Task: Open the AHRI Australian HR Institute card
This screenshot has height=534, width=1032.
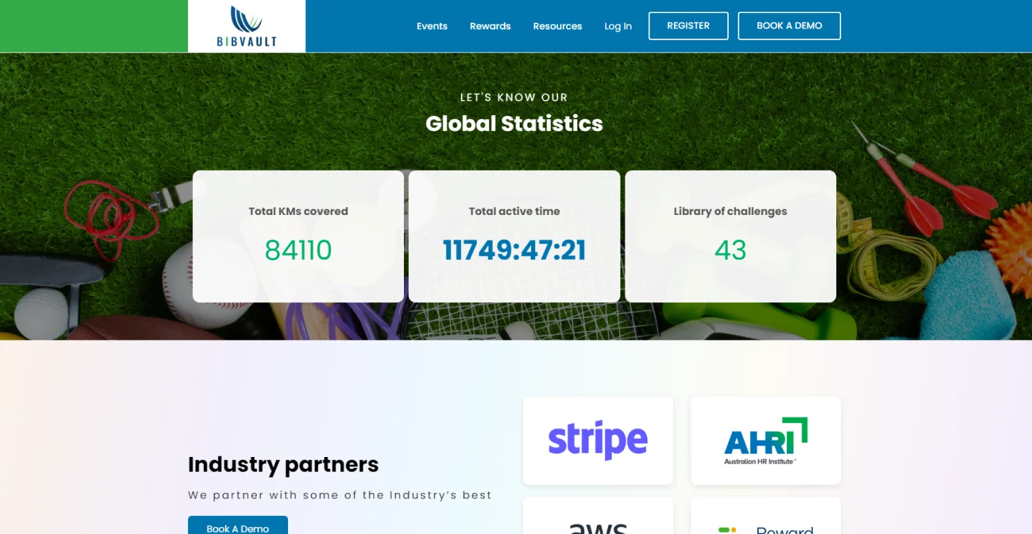Action: coord(765,440)
